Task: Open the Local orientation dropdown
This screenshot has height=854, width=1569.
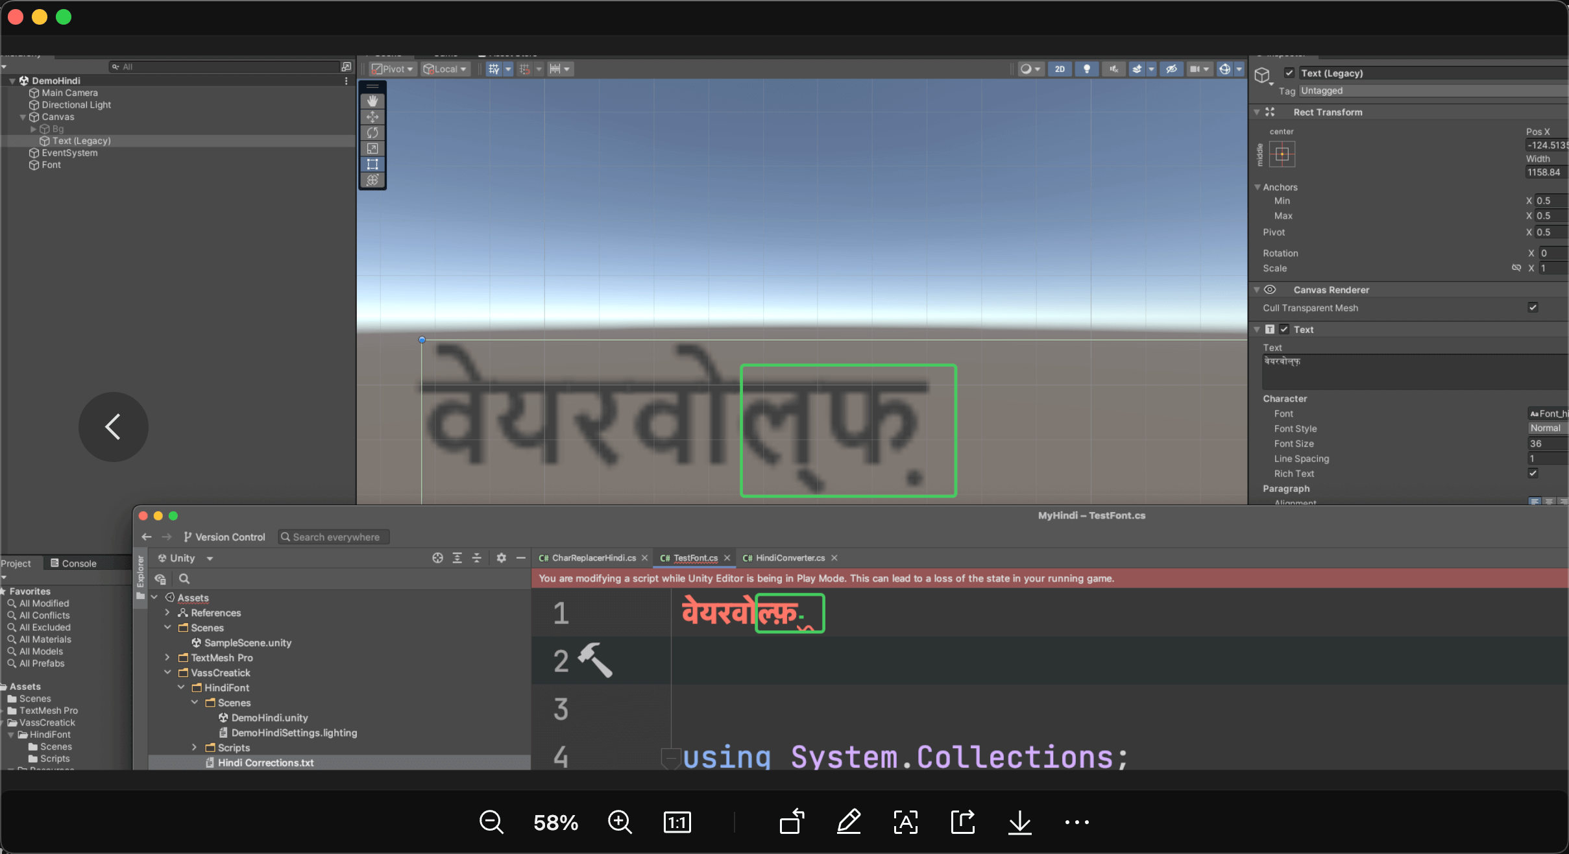Action: tap(444, 68)
